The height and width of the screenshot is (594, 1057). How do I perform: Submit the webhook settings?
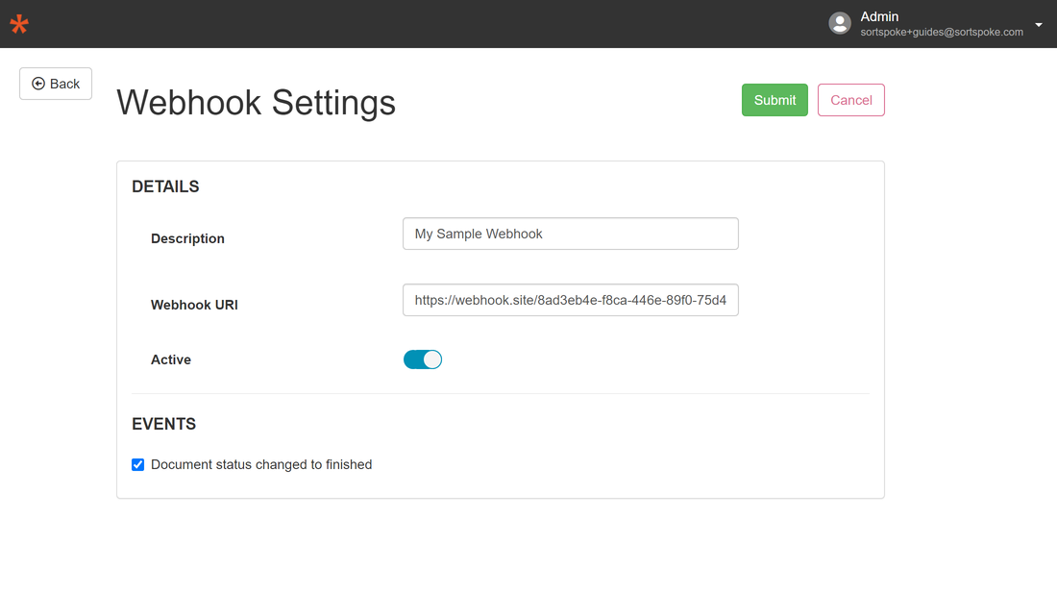774,100
